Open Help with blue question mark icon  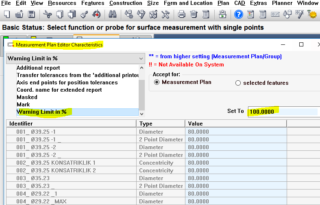coord(239,15)
